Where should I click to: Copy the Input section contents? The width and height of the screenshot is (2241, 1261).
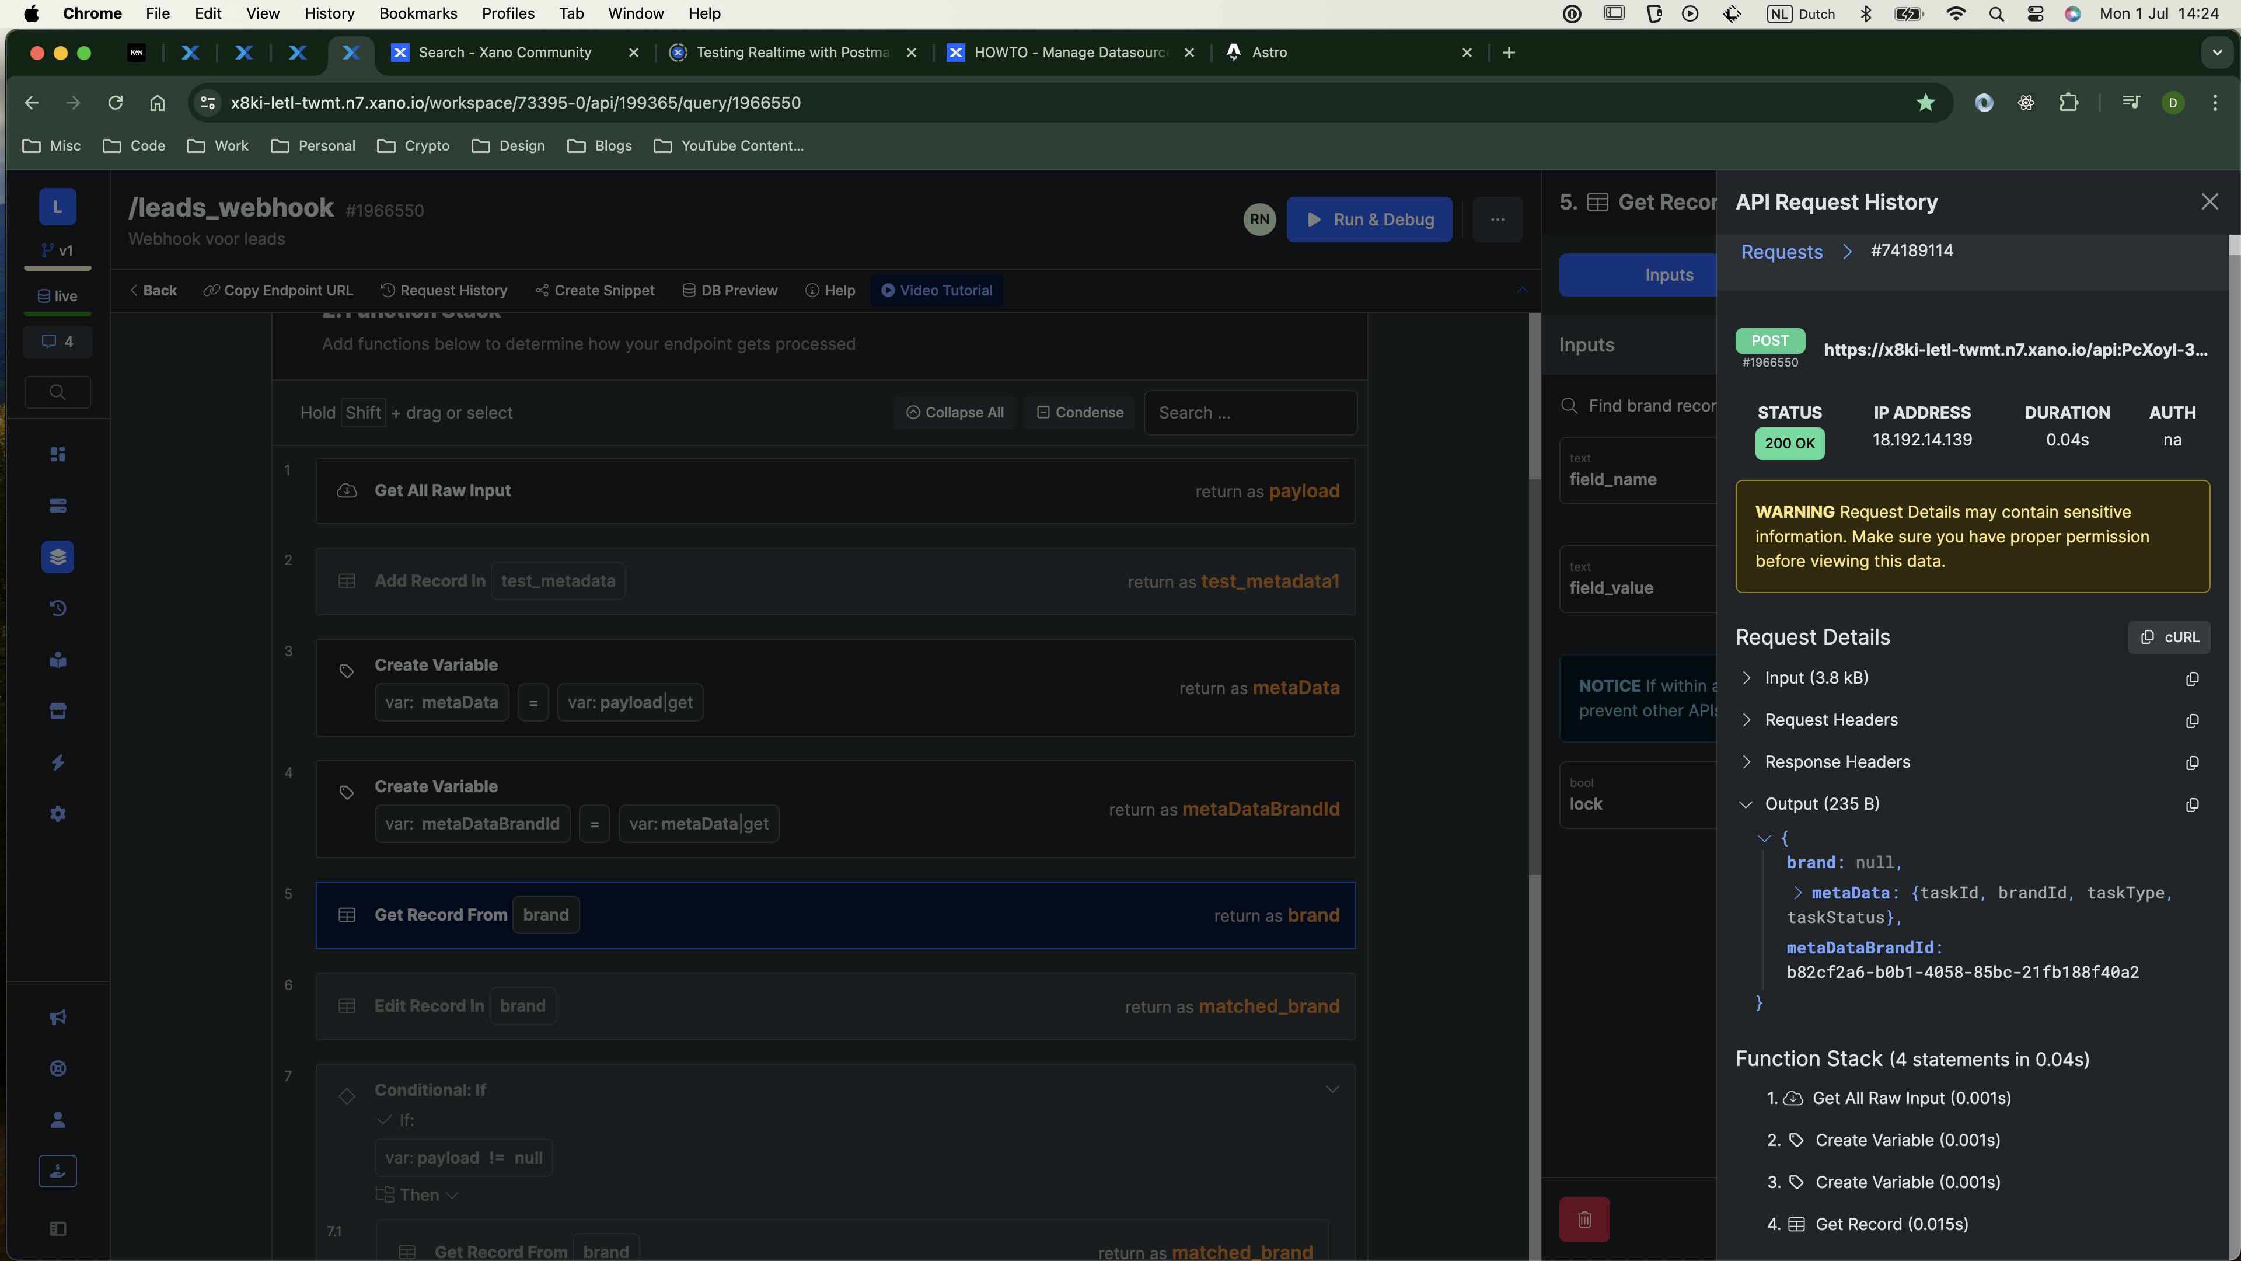tap(2191, 679)
